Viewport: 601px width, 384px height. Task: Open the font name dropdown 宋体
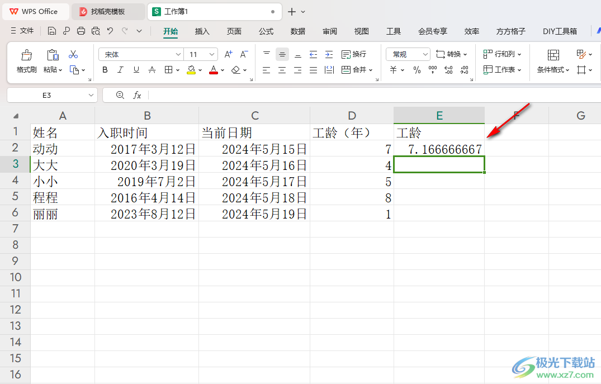(178, 54)
